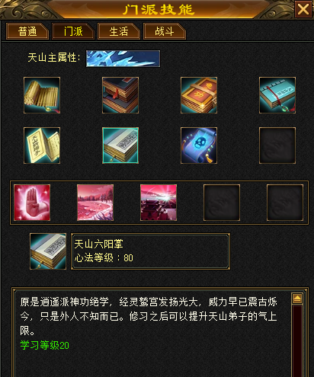Select the open yellow manual skill icon
Viewport: 314px width, 377px height.
coord(42,145)
